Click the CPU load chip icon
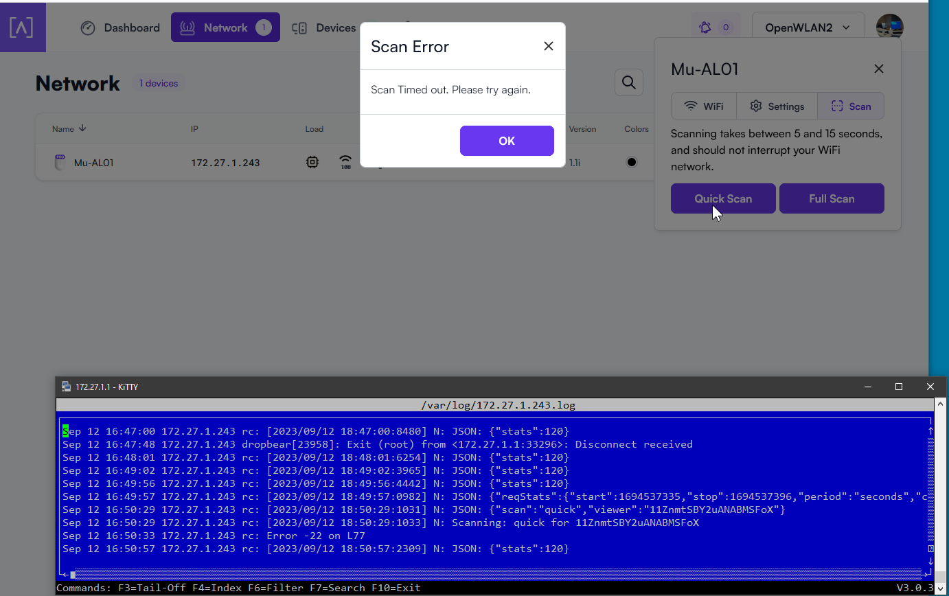Viewport: 949px width, 596px height. 312,162
